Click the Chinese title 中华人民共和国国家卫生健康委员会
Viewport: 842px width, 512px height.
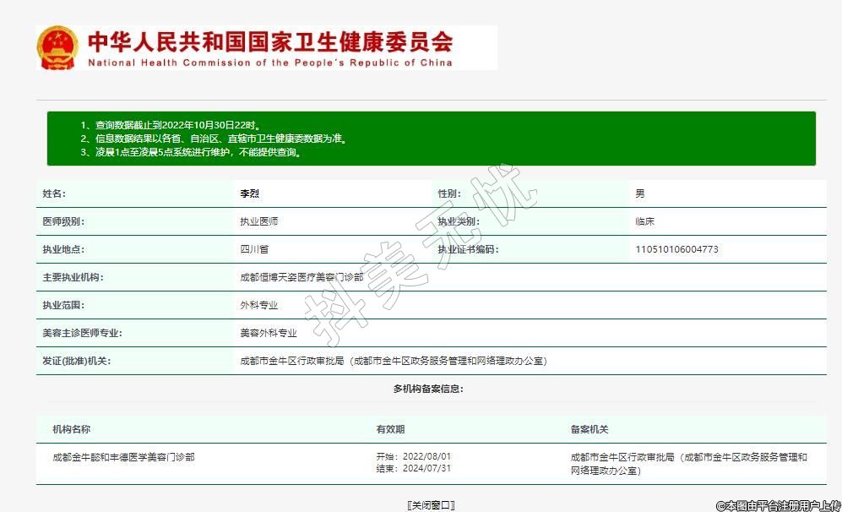[x=270, y=41]
